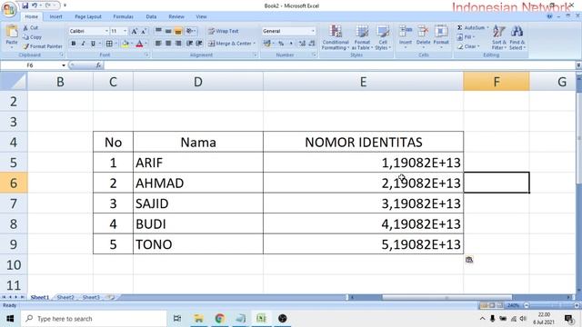The image size is (582, 327).
Task: Open the Review tab
Action: (176, 16)
